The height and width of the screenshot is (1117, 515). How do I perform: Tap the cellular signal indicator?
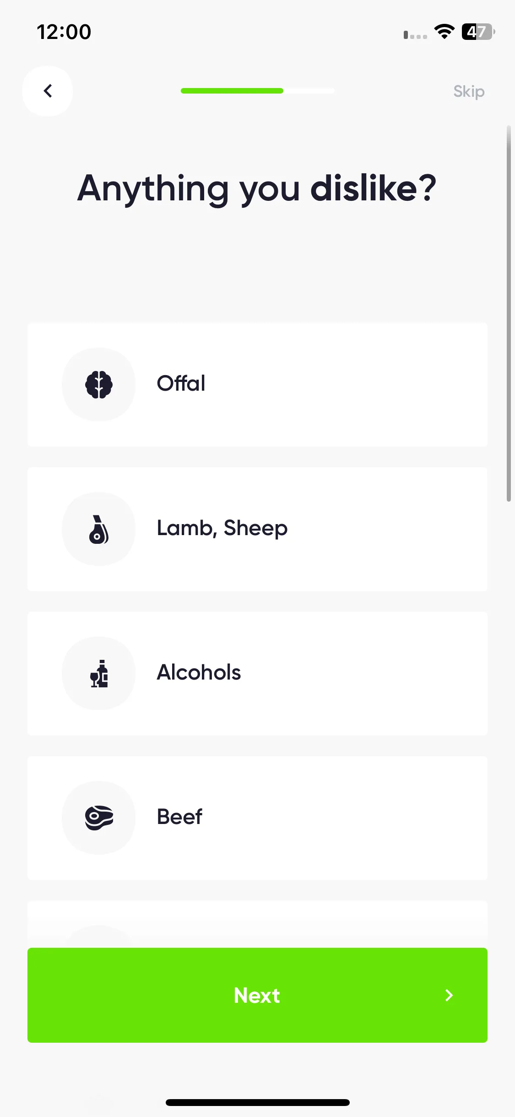tap(415, 35)
